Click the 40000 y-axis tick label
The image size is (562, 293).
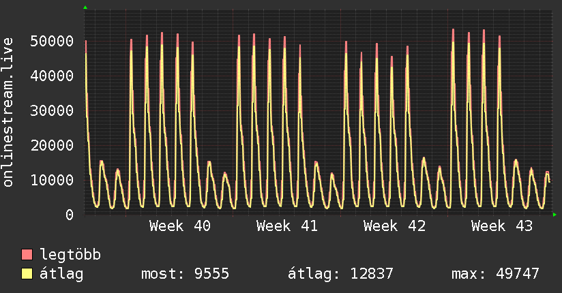tap(52, 76)
